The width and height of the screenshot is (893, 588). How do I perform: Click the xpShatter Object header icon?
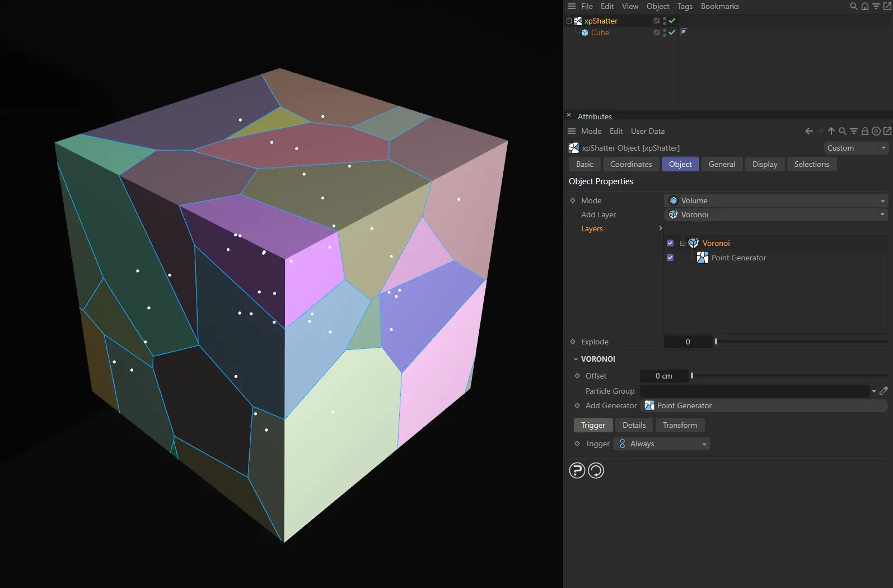coord(574,148)
